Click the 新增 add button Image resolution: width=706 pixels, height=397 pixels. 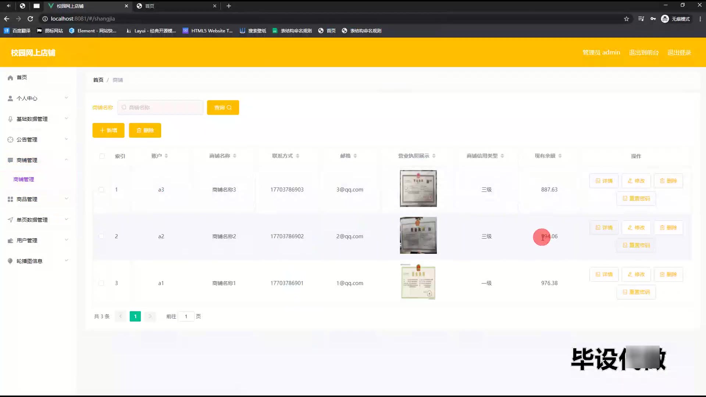click(108, 130)
